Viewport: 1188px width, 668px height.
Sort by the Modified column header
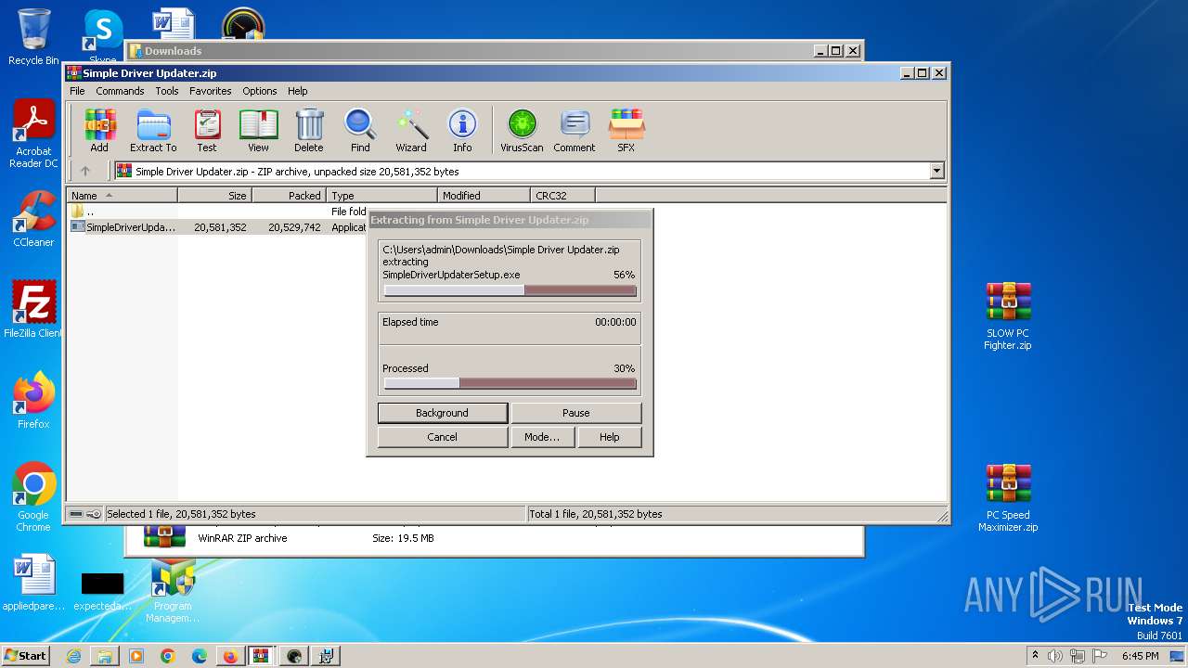484,196
